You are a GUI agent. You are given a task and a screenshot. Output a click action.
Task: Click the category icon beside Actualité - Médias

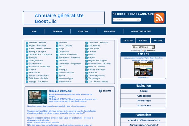point(27,43)
